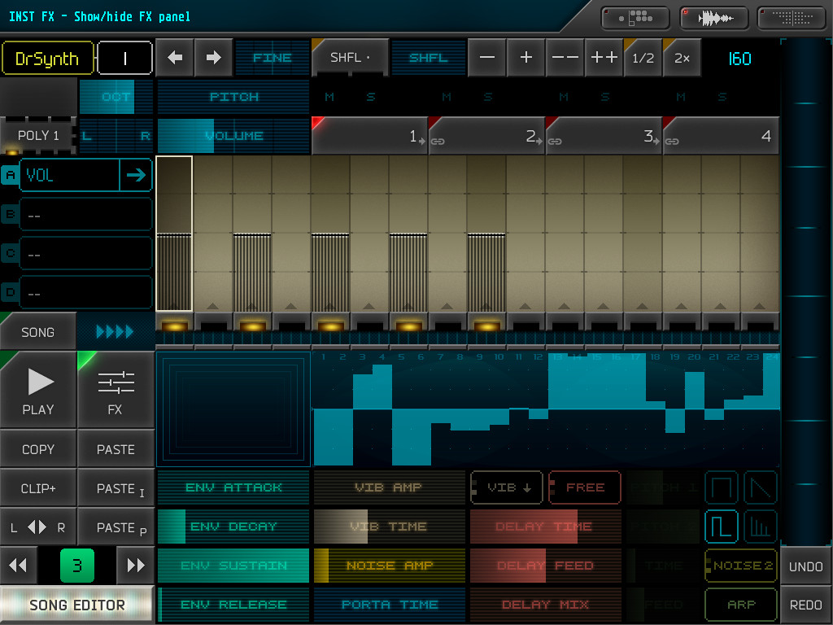Select the descending sawtooth wave icon
Image resolution: width=833 pixels, height=625 pixels.
[761, 487]
